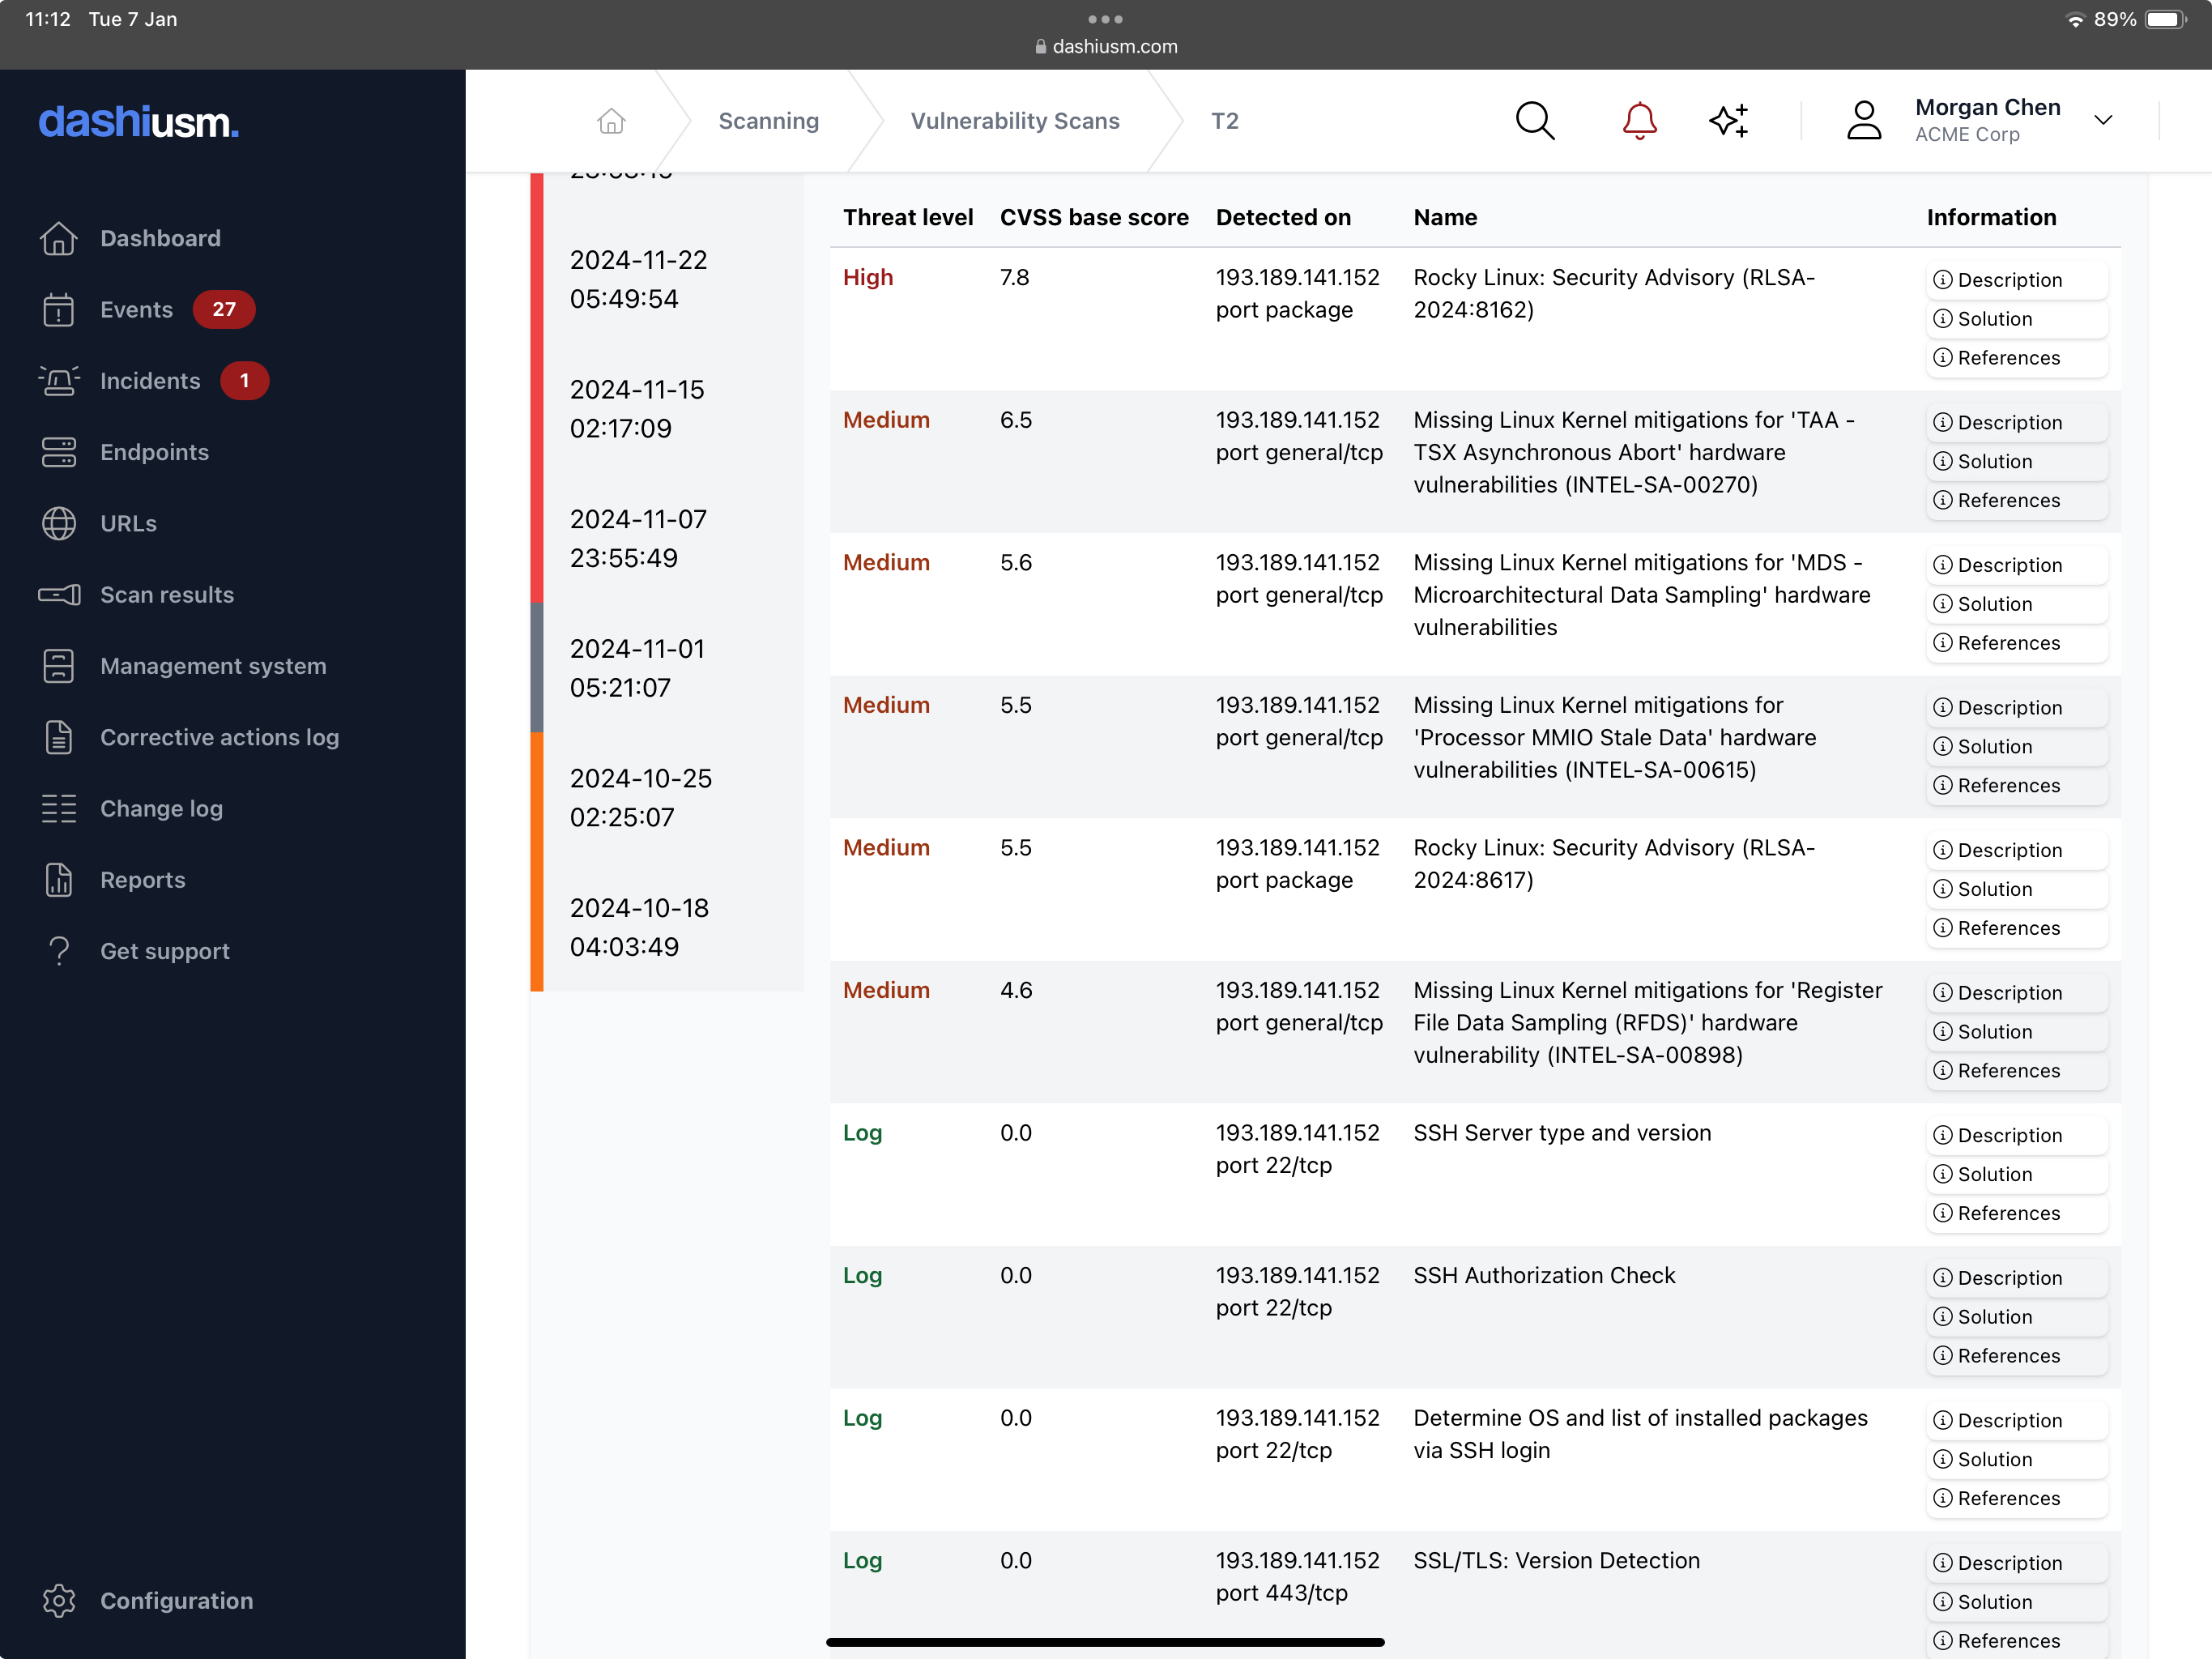Click the Reports sidebar icon
2212x1659 pixels.
pyautogui.click(x=59, y=878)
